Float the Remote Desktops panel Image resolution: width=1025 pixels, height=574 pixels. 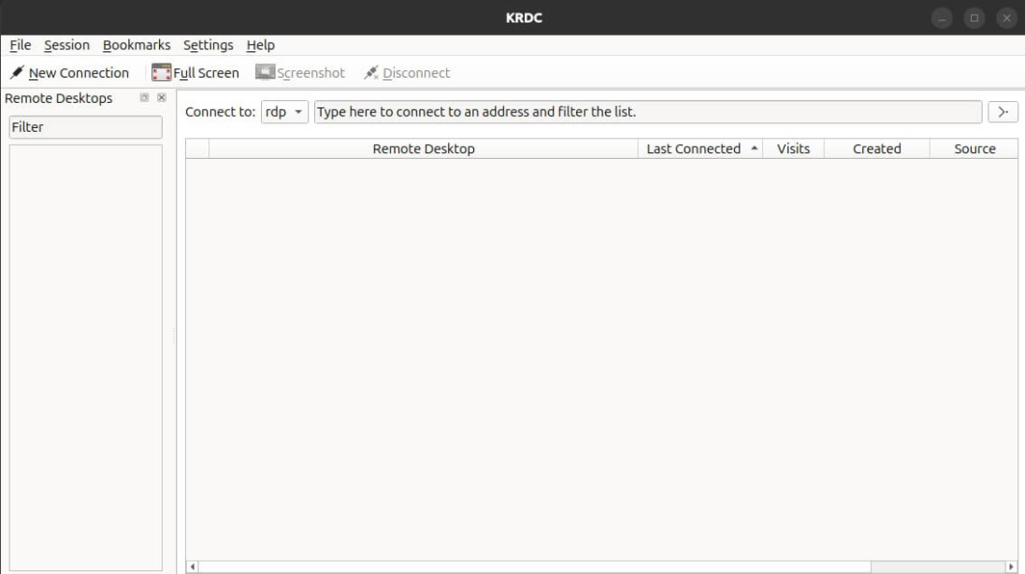point(144,97)
